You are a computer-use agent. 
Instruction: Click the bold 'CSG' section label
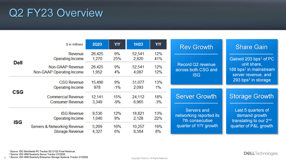pos(18,92)
